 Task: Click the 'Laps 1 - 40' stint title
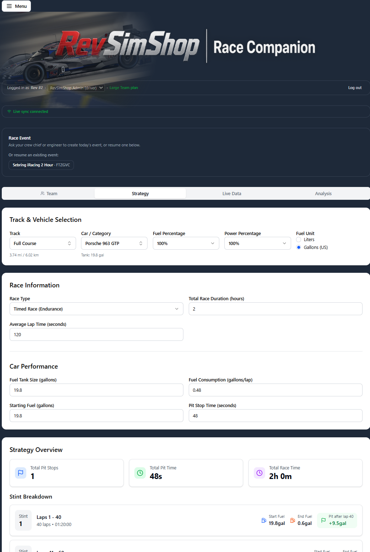(49, 517)
